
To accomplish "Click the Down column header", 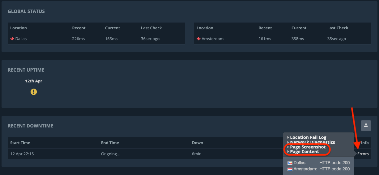I will point(197,143).
